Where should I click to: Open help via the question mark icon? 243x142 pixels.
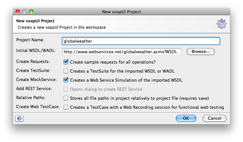click(x=20, y=118)
